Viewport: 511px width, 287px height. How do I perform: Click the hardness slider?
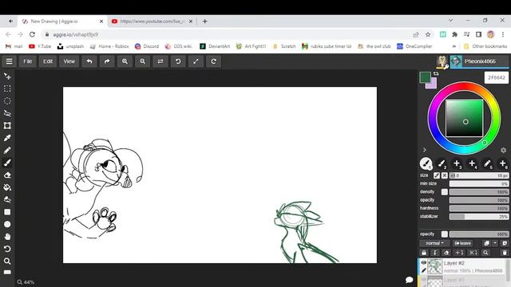click(x=479, y=208)
